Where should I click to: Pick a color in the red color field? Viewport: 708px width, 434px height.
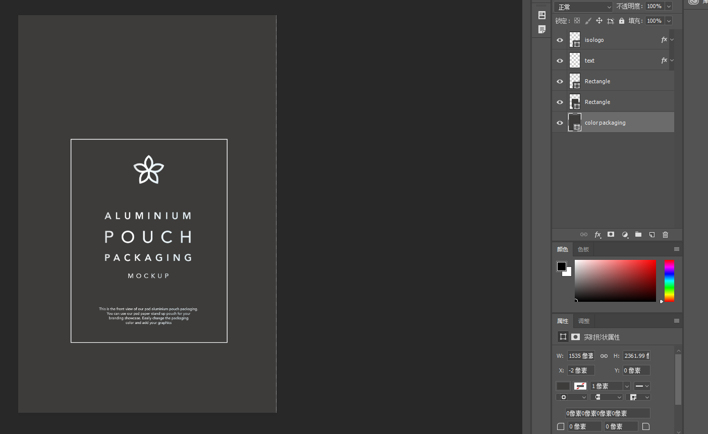(x=615, y=281)
